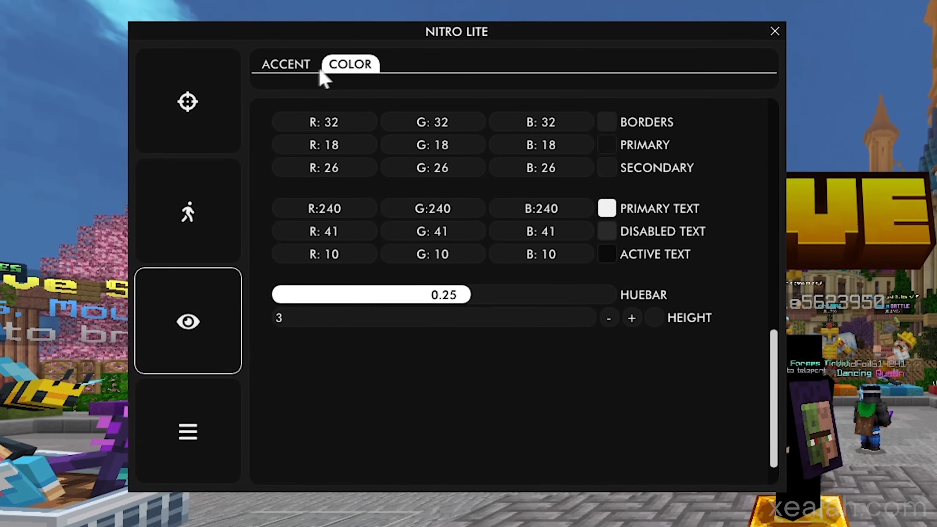The image size is (937, 527).
Task: Click the DISABLED TEXT color swatch
Action: coord(606,231)
